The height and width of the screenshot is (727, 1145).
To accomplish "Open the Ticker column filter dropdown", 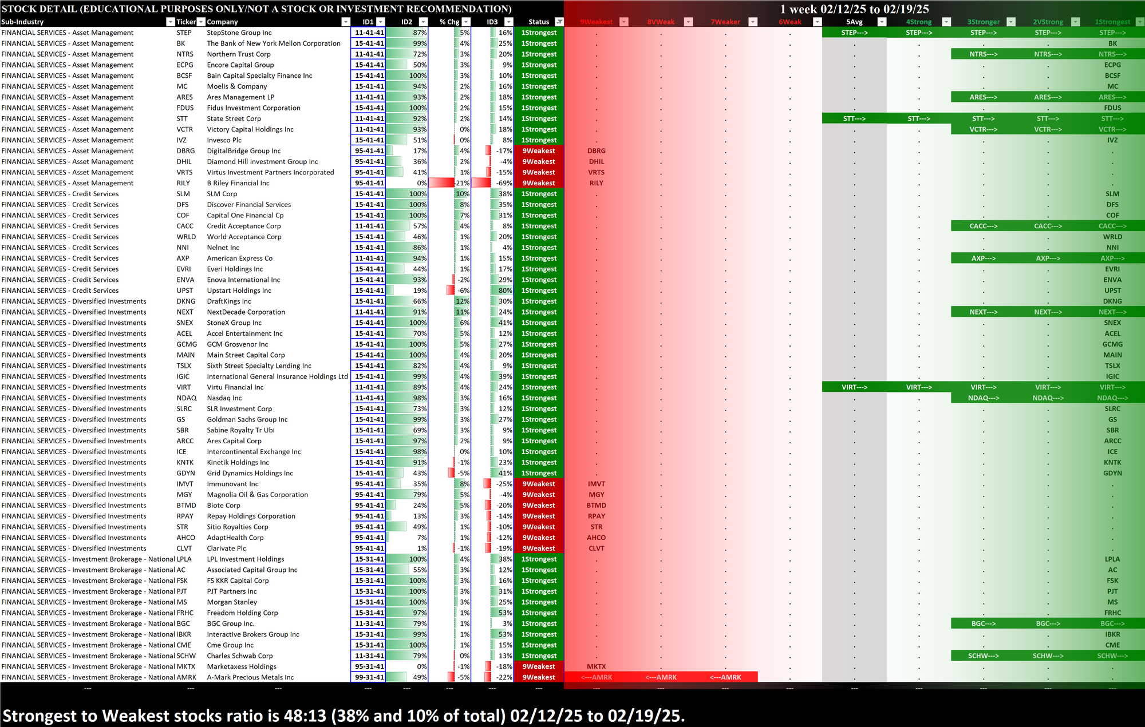I will coord(201,22).
